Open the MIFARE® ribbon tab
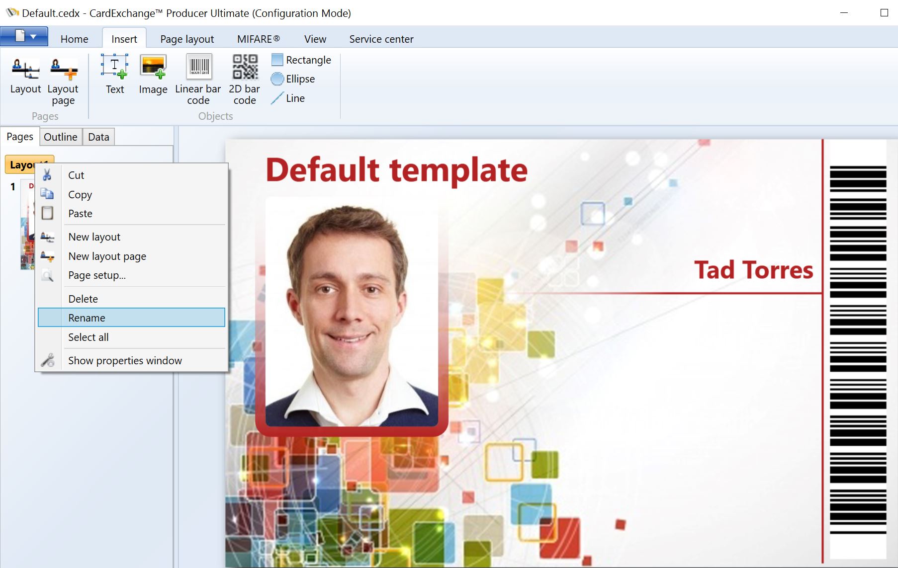The height and width of the screenshot is (568, 898). pyautogui.click(x=259, y=39)
